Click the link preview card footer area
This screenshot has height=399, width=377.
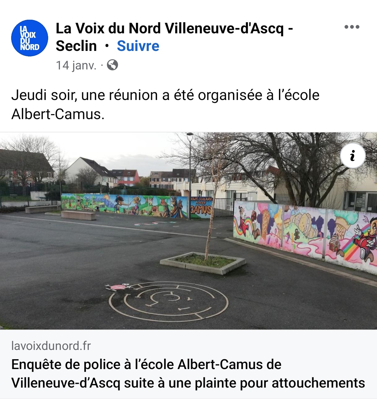coord(188,364)
